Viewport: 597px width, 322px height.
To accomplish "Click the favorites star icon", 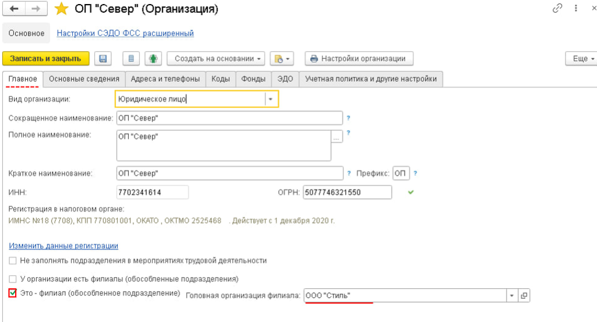I will [61, 9].
